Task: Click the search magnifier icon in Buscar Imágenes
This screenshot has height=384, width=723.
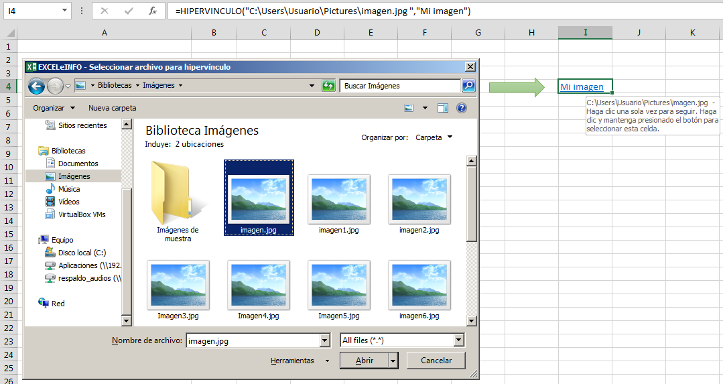Action: 468,86
